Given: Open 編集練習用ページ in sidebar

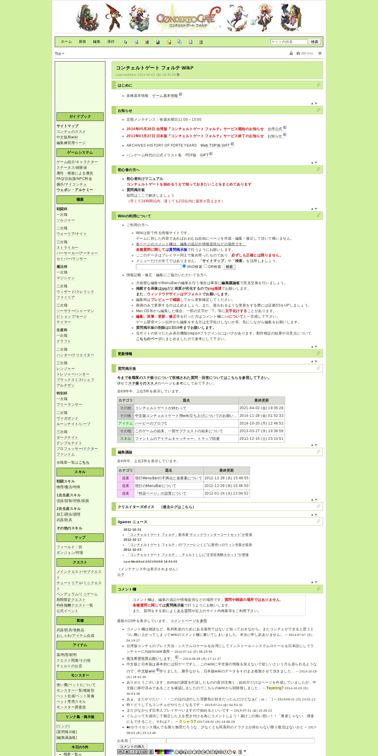Looking at the screenshot, I should click(71, 143).
